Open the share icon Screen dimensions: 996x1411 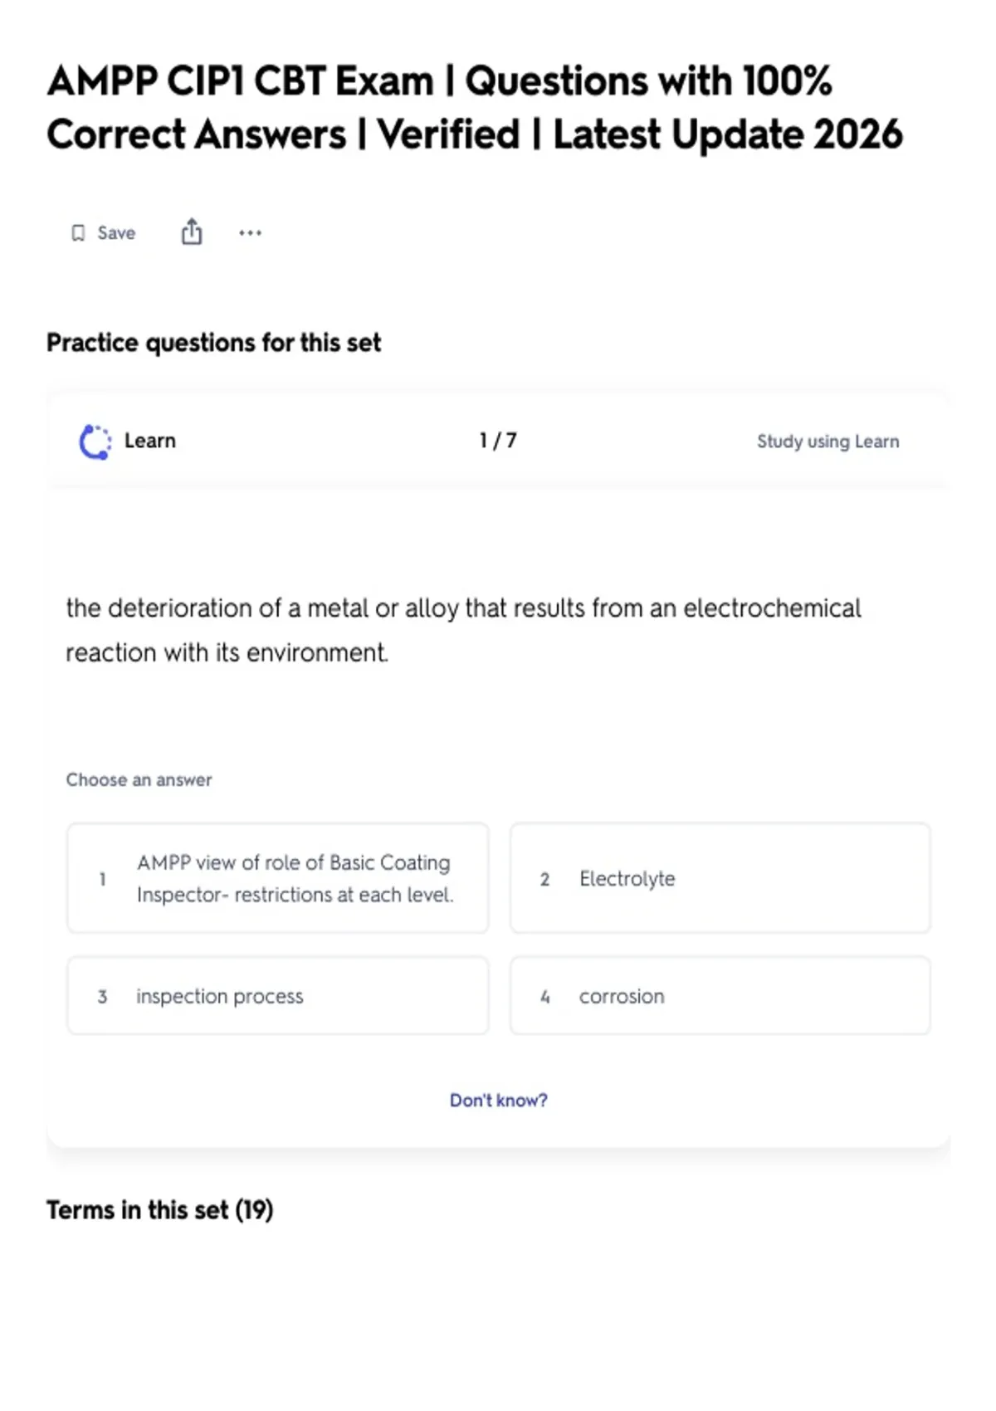coord(192,232)
